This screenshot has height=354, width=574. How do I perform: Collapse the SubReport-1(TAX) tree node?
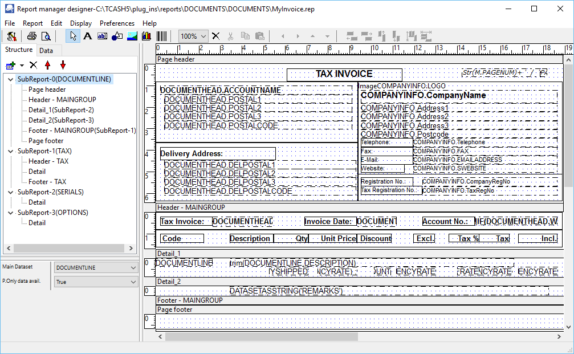[11, 151]
